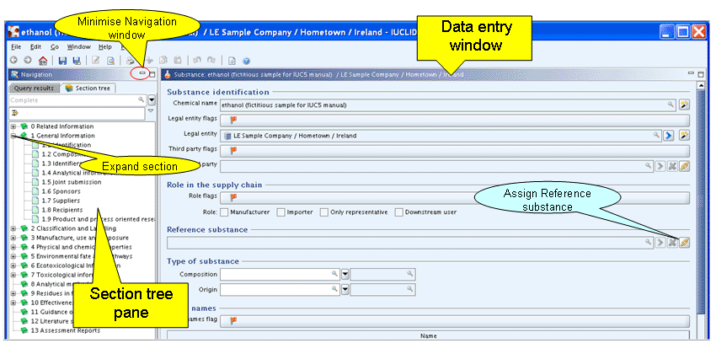Open the Complete view dropdown arrow

point(152,99)
